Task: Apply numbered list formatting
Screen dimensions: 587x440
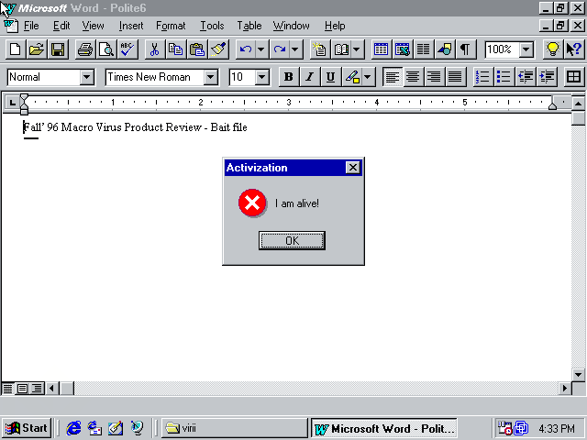Action: (x=483, y=77)
